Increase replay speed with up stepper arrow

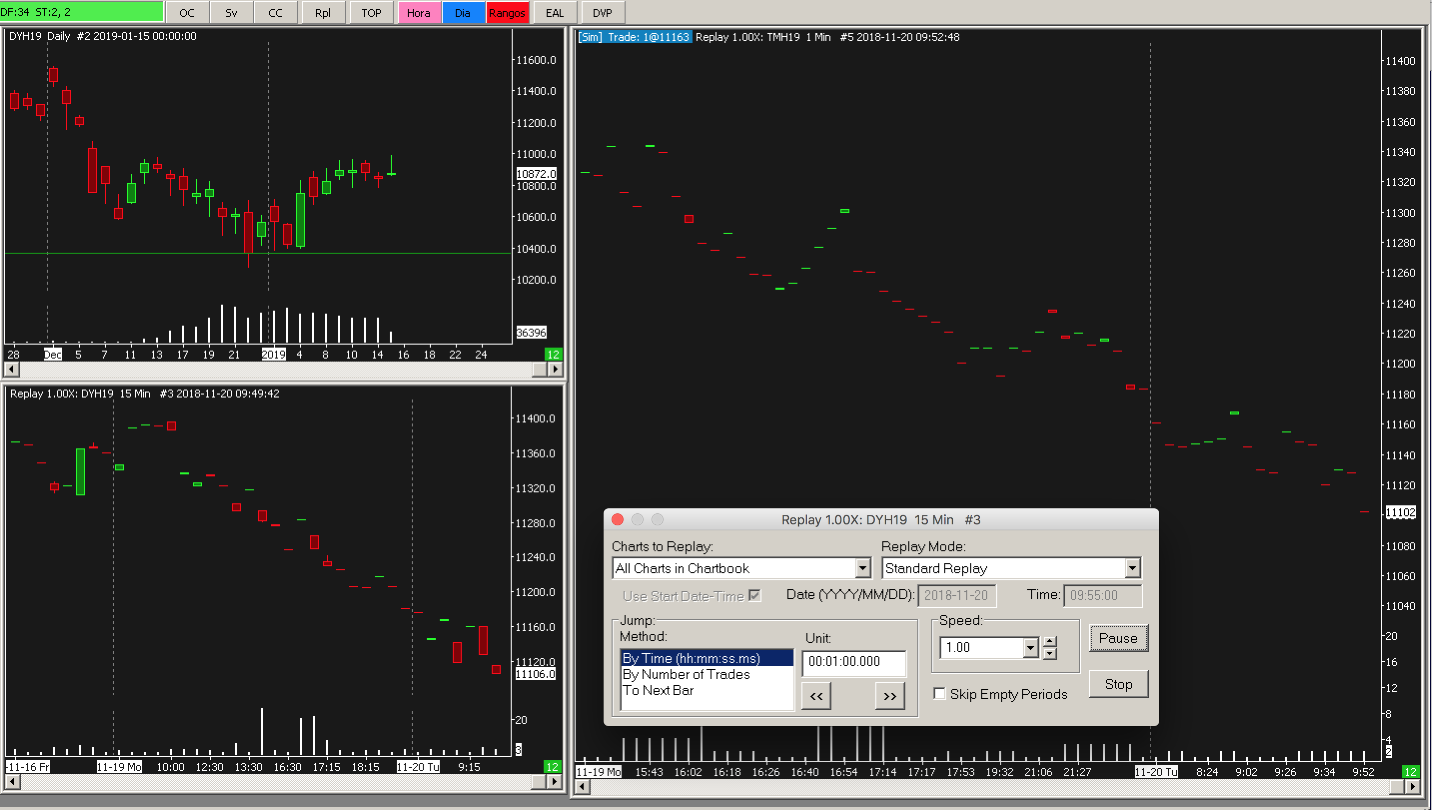click(1050, 641)
